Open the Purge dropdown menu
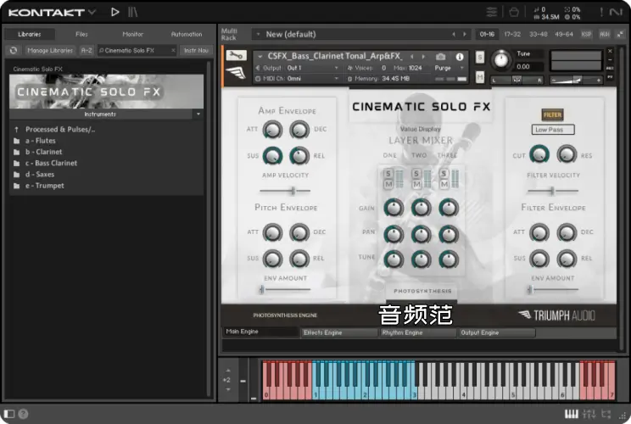Screen dimensions: 631x424 point(450,68)
